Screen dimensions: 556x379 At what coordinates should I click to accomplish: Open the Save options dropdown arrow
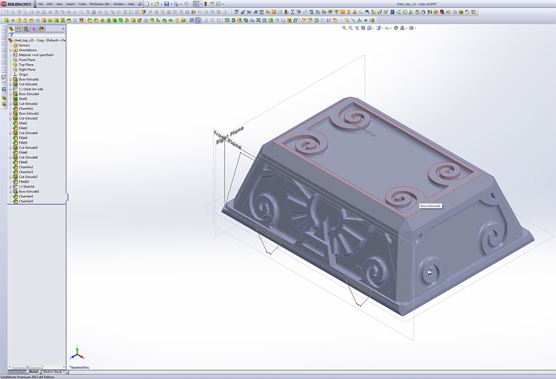pos(171,4)
